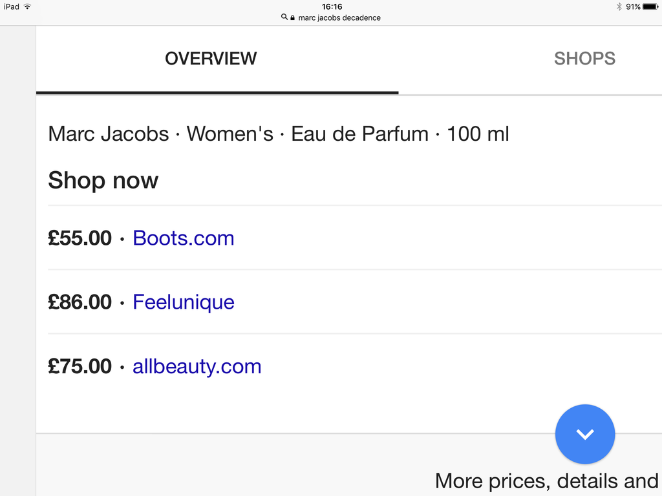
Task: Tap the 91% battery percentage text
Action: click(633, 6)
